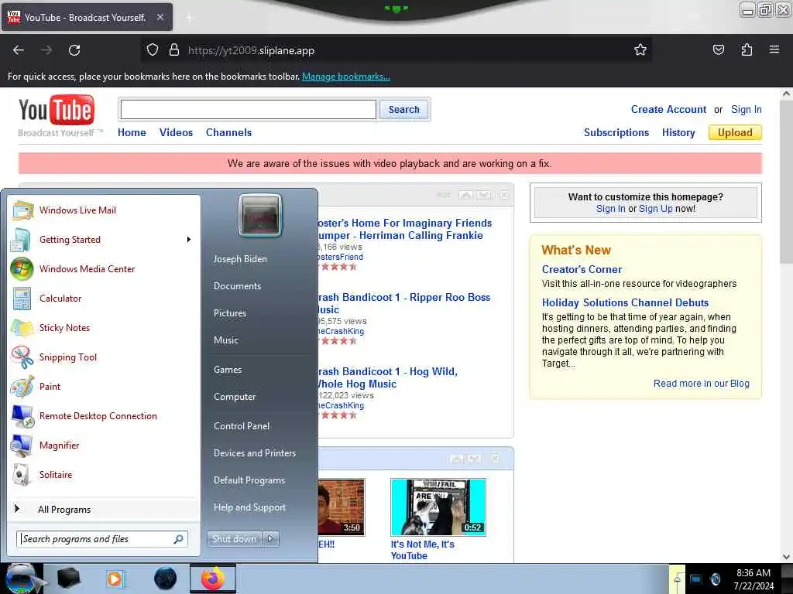Image resolution: width=793 pixels, height=594 pixels.
Task: Open the Solitaire cards icon
Action: pos(21,475)
